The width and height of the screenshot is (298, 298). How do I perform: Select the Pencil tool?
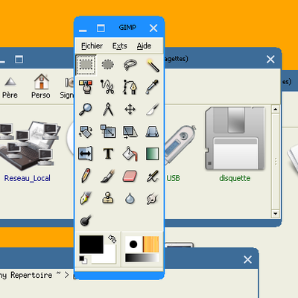point(86,176)
